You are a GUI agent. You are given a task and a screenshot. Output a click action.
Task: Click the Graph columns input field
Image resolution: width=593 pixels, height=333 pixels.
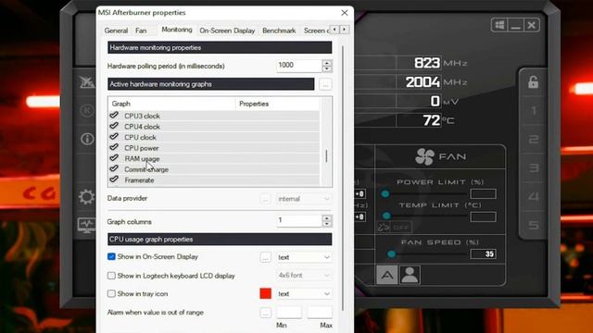pos(299,221)
